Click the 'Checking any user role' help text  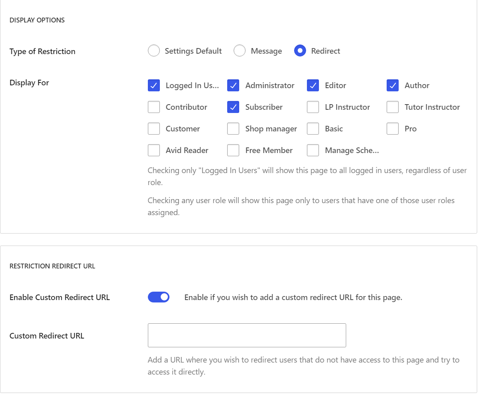301,206
